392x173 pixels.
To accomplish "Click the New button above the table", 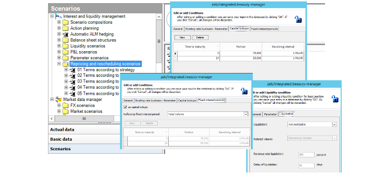I will click(x=182, y=37).
